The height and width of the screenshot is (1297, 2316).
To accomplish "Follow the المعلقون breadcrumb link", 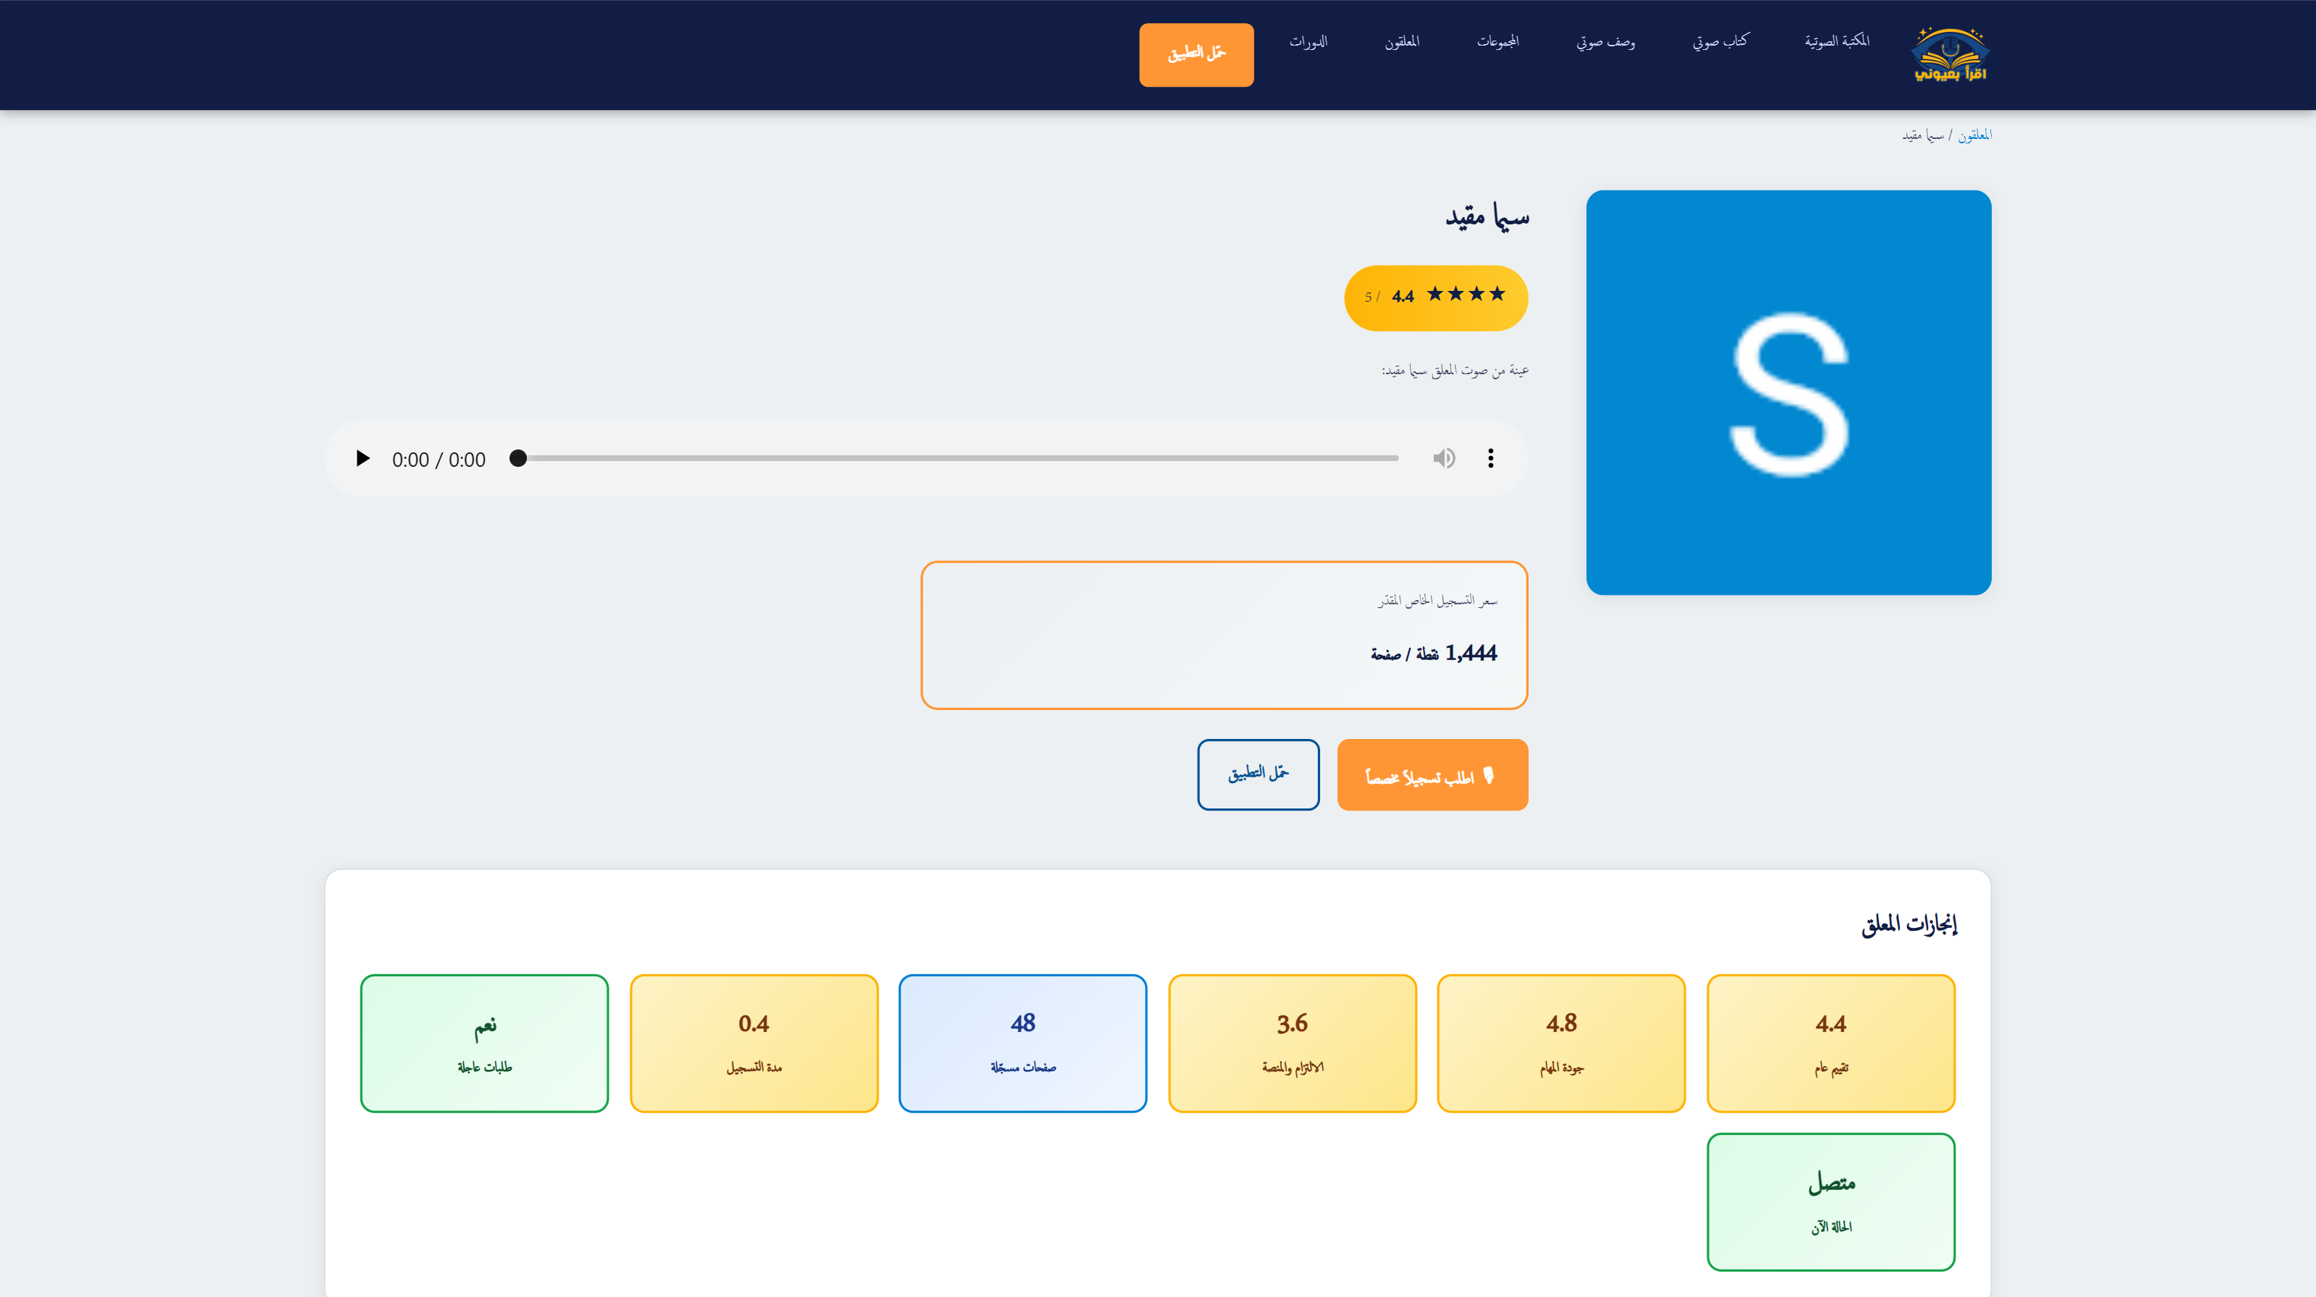I will [x=1974, y=135].
